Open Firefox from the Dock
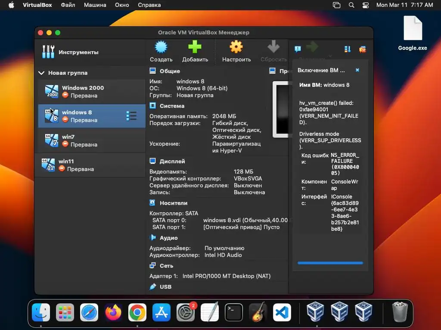This screenshot has width=441, height=330. pyautogui.click(x=113, y=312)
